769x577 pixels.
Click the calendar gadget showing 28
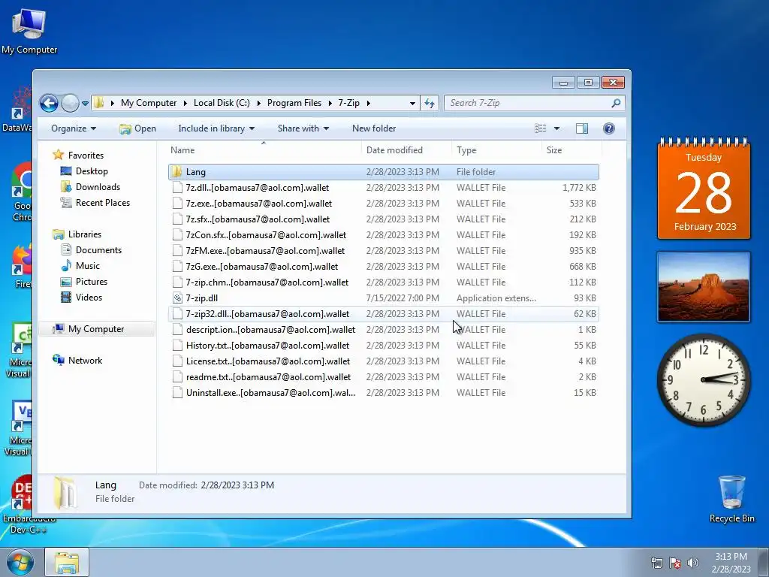point(704,189)
